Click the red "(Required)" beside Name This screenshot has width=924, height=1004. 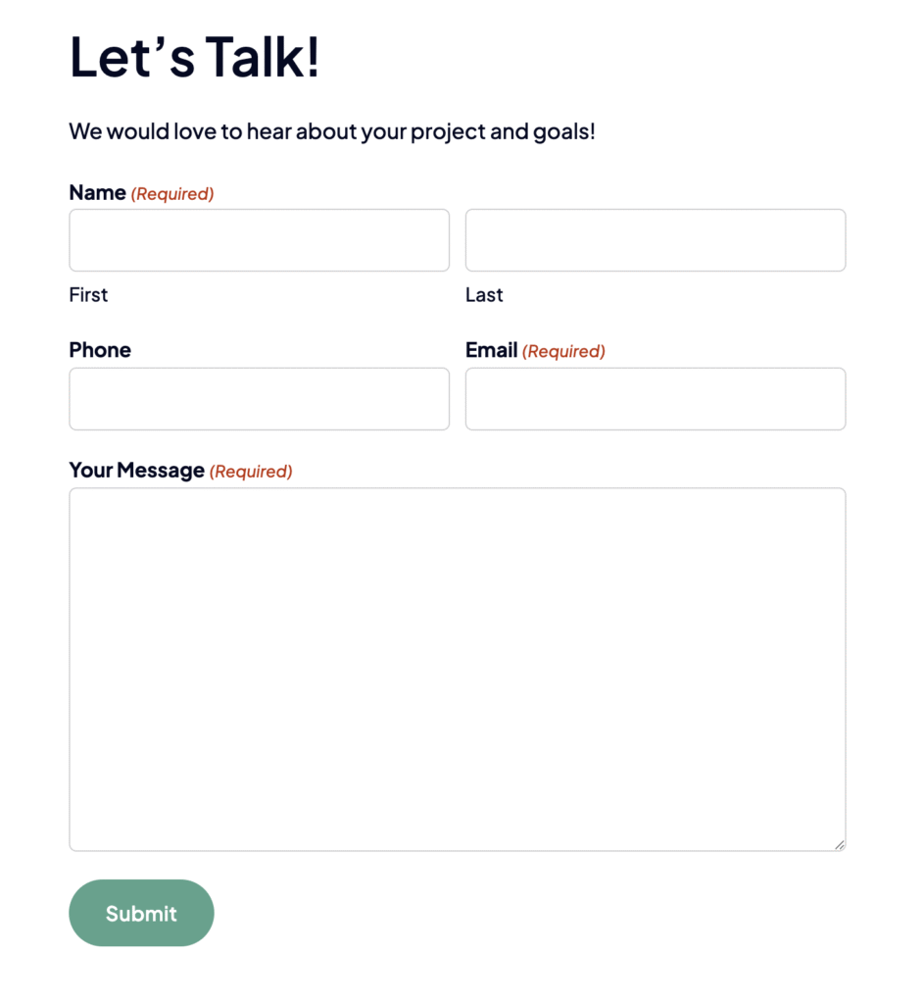pos(172,194)
